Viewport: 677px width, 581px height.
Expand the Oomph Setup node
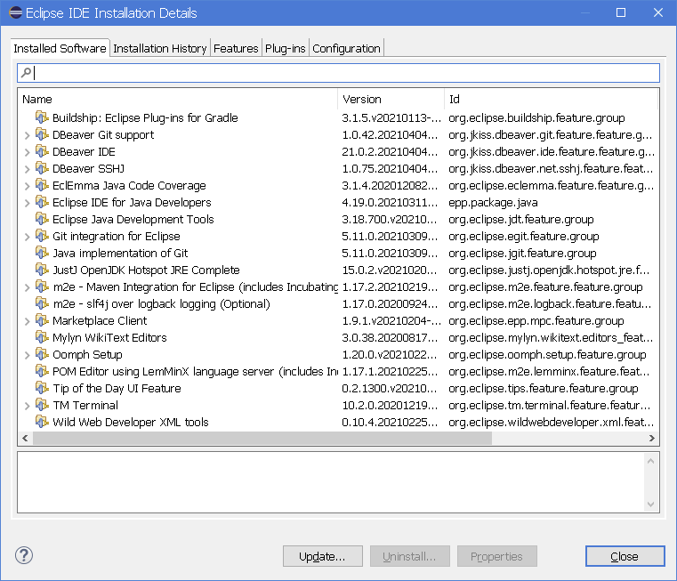pos(28,355)
